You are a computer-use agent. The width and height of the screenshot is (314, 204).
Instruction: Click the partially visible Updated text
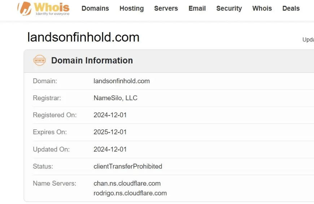point(308,40)
